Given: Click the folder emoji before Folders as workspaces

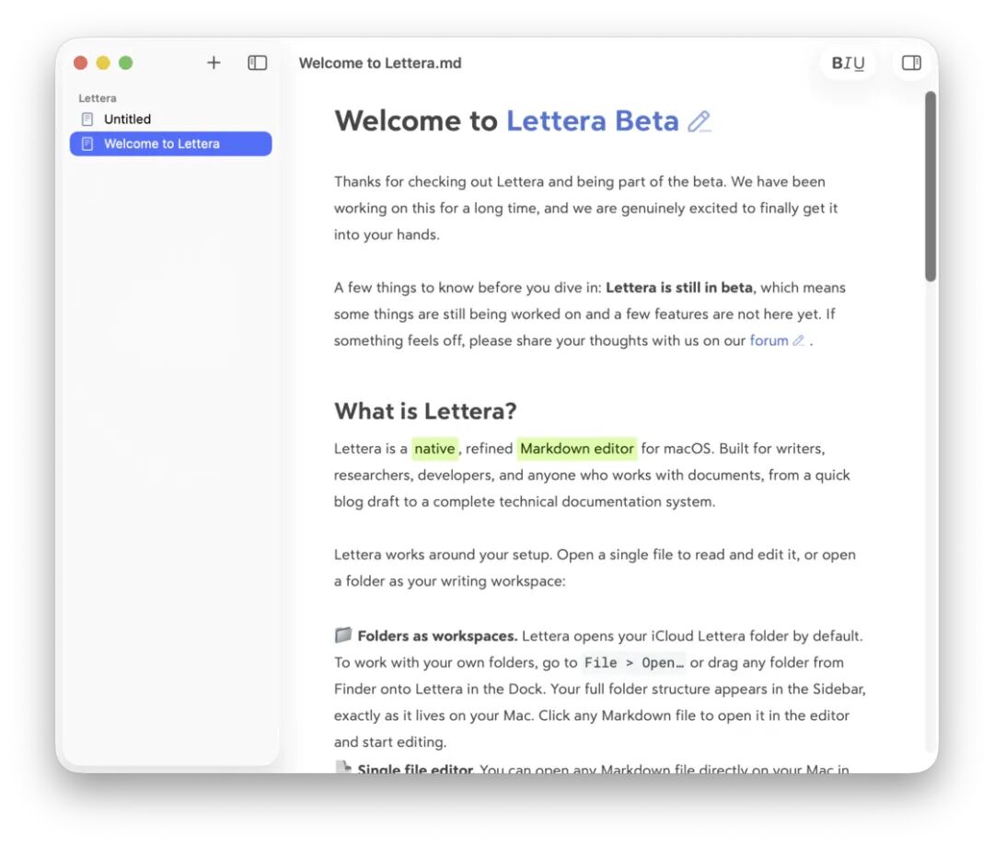Looking at the screenshot, I should pos(343,635).
